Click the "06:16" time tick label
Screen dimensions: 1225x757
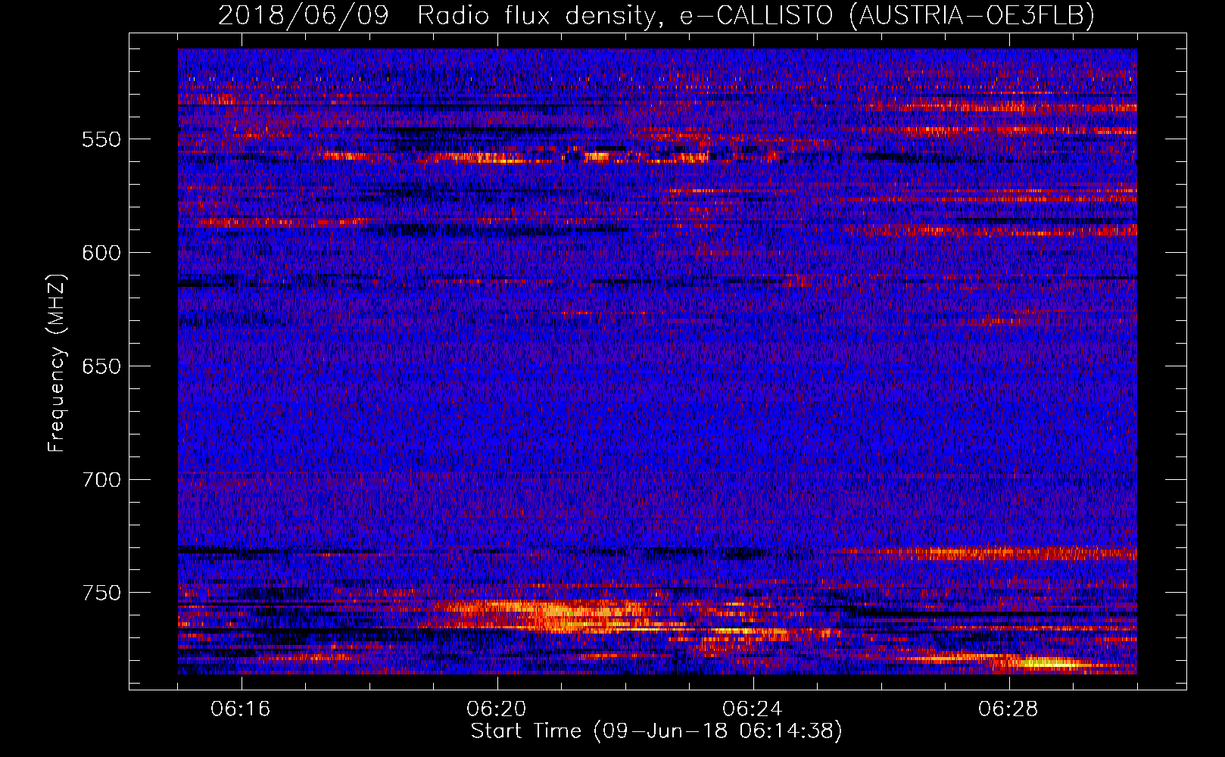point(241,709)
